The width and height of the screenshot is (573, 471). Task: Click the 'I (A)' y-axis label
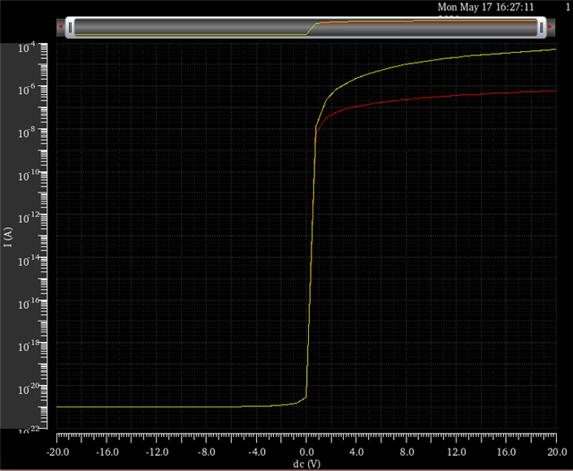click(x=8, y=236)
